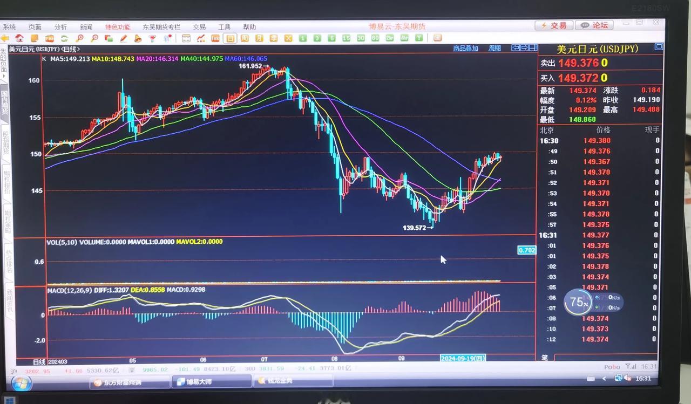Open the red funnel filter icon

point(152,38)
